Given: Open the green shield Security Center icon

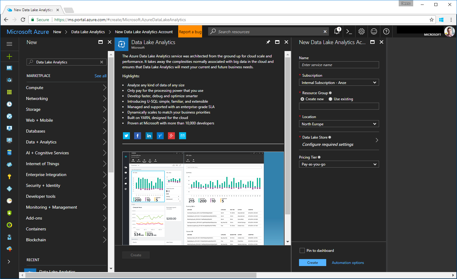Looking at the screenshot, I should [9, 213].
